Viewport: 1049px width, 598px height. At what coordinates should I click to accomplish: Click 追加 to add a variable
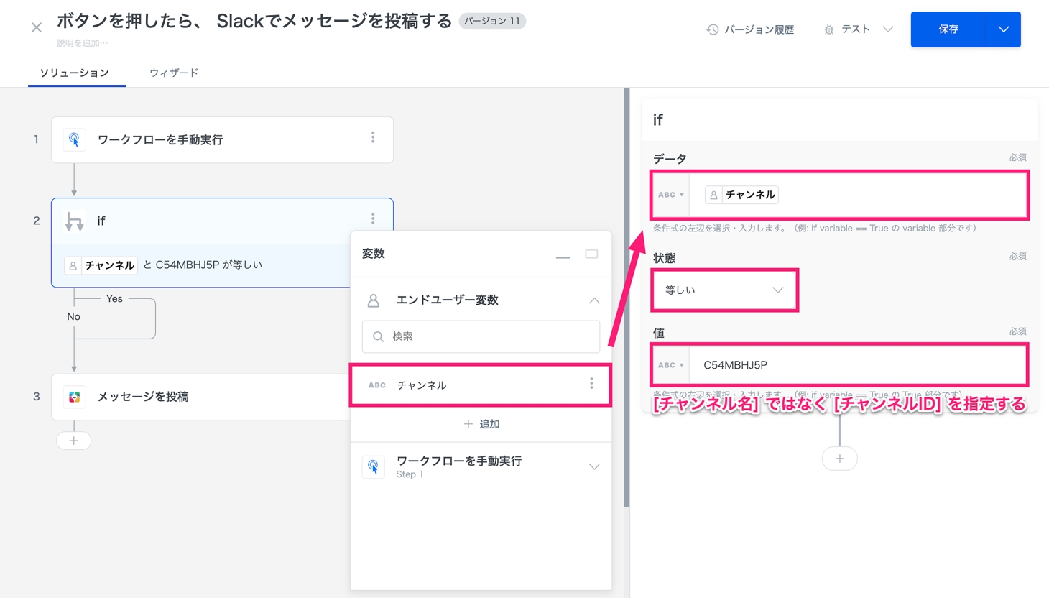coord(481,424)
